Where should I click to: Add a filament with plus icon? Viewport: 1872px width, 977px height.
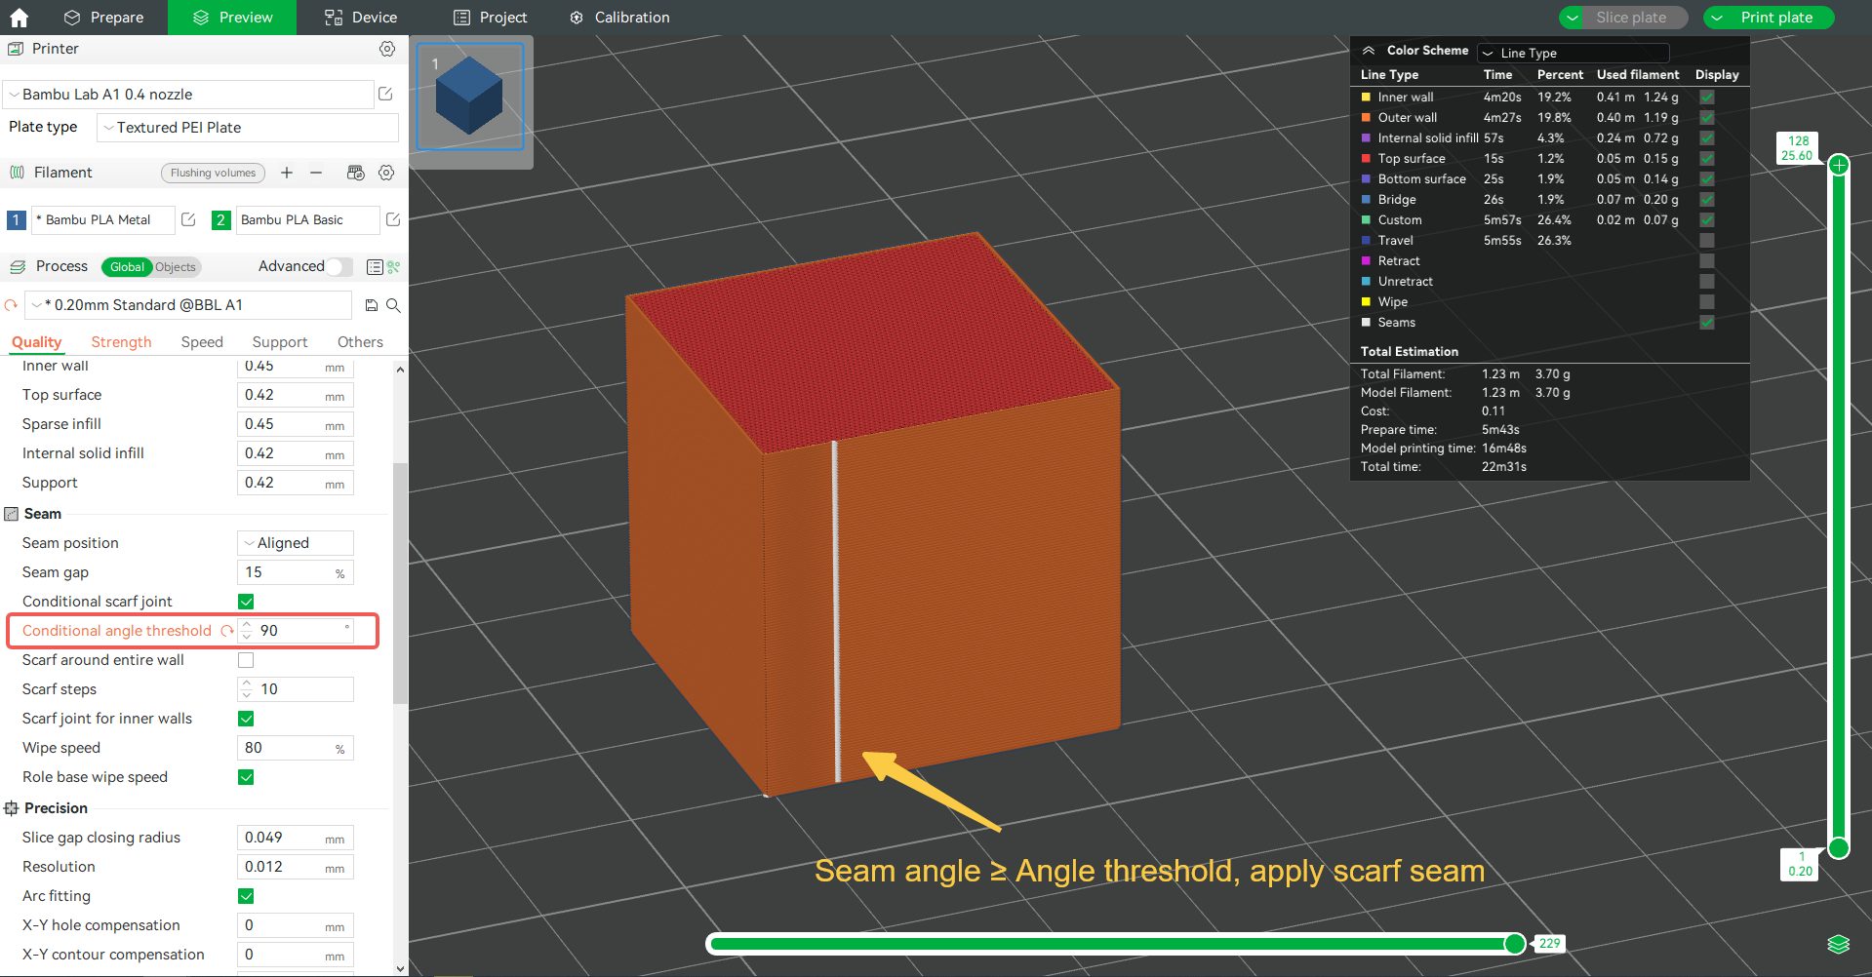coord(287,173)
